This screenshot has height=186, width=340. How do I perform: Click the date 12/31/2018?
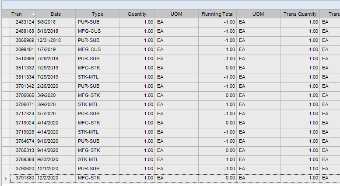pyautogui.click(x=49, y=40)
